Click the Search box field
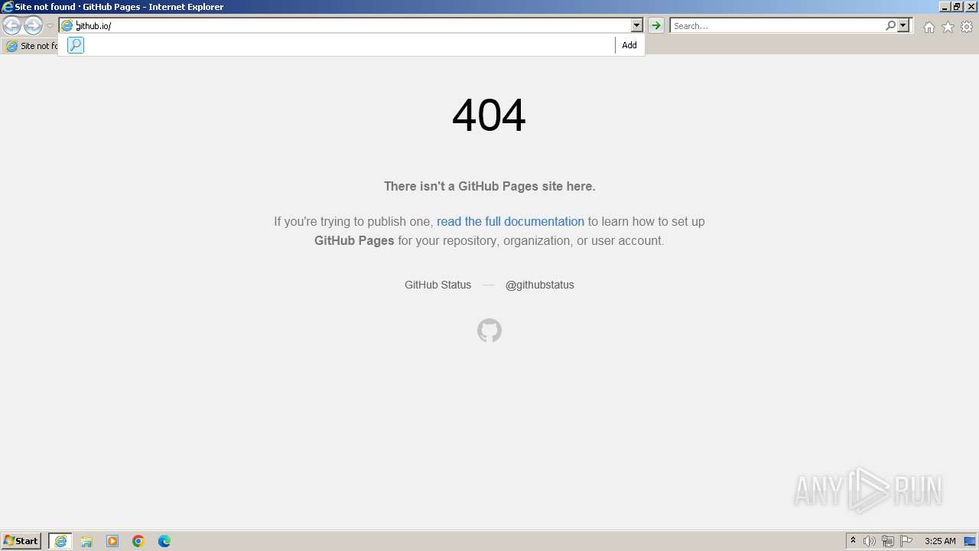 tap(777, 25)
